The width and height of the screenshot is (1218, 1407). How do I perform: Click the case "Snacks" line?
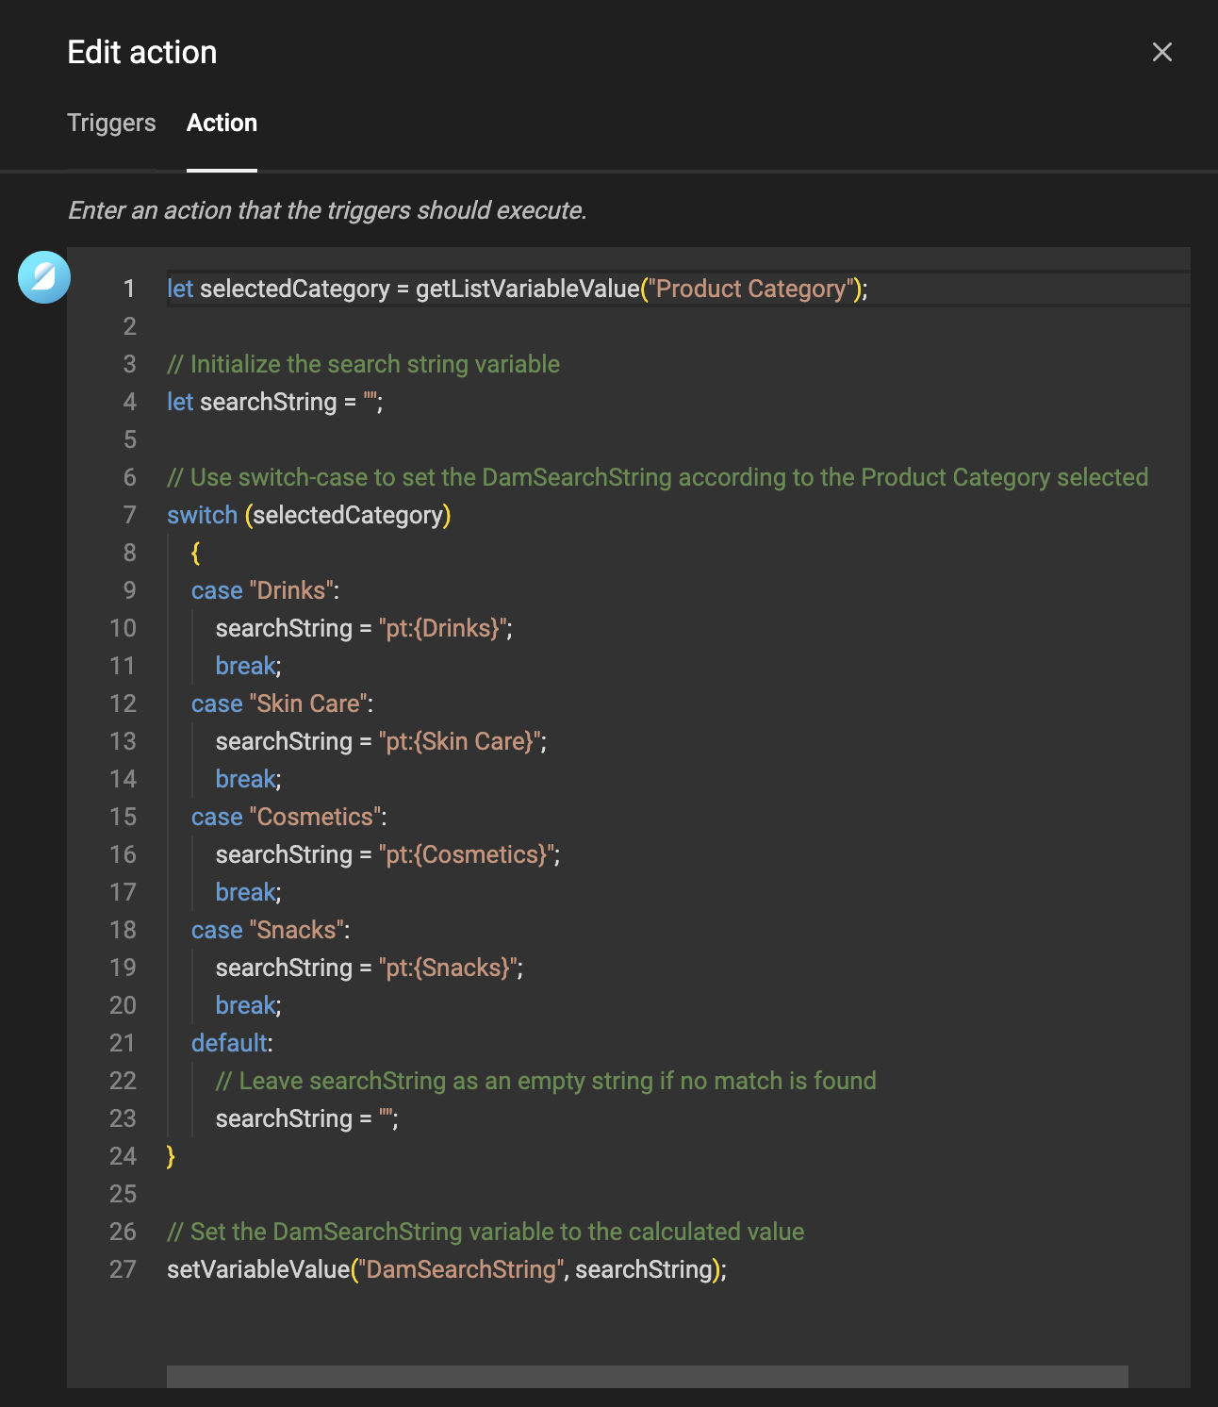click(x=271, y=930)
